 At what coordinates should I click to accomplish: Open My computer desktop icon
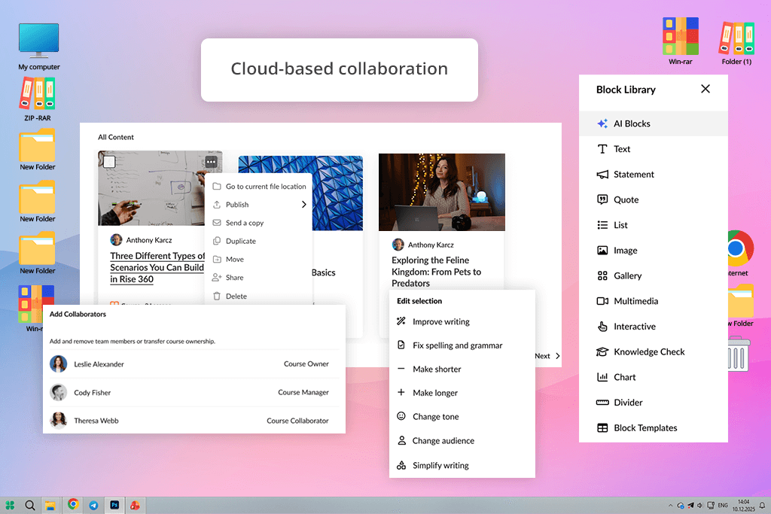coord(39,47)
